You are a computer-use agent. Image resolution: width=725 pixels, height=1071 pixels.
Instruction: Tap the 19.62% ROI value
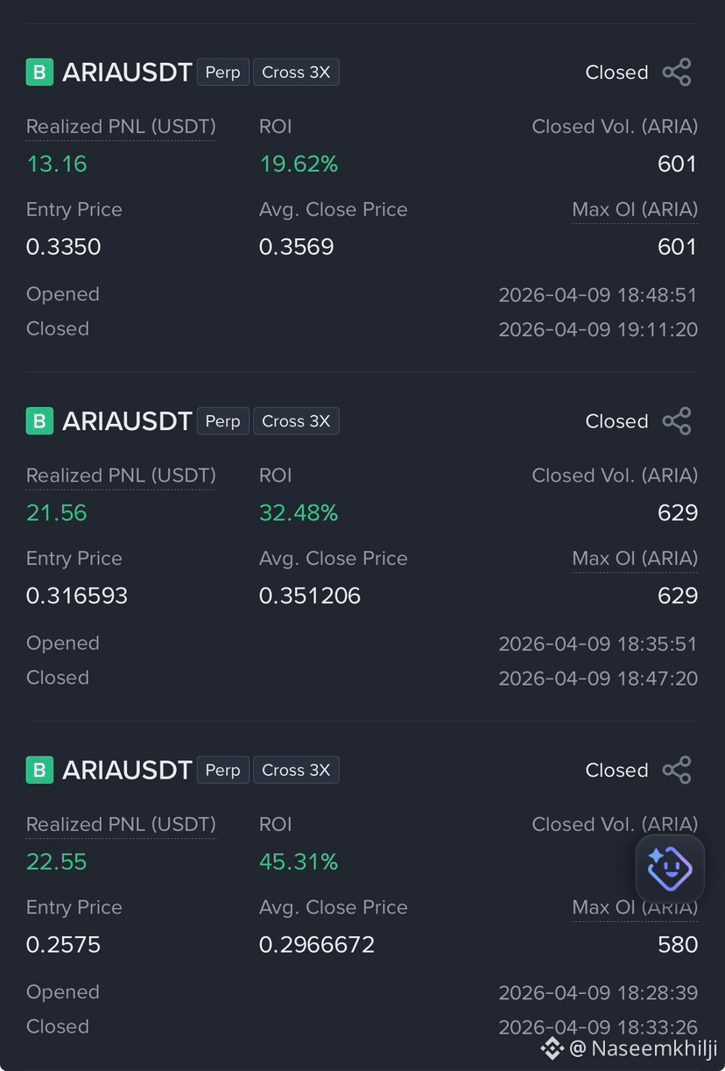click(x=299, y=164)
